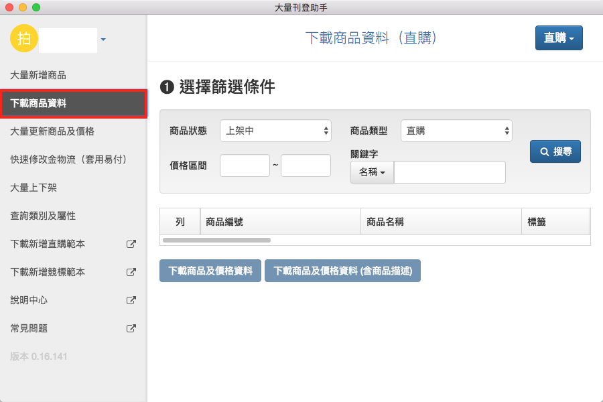Click the 下載商品及價格資料 button
Screen dimensions: 603x402
(210, 271)
